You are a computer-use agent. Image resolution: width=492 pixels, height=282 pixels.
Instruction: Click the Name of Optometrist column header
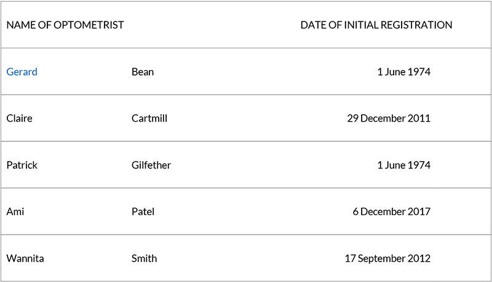65,25
